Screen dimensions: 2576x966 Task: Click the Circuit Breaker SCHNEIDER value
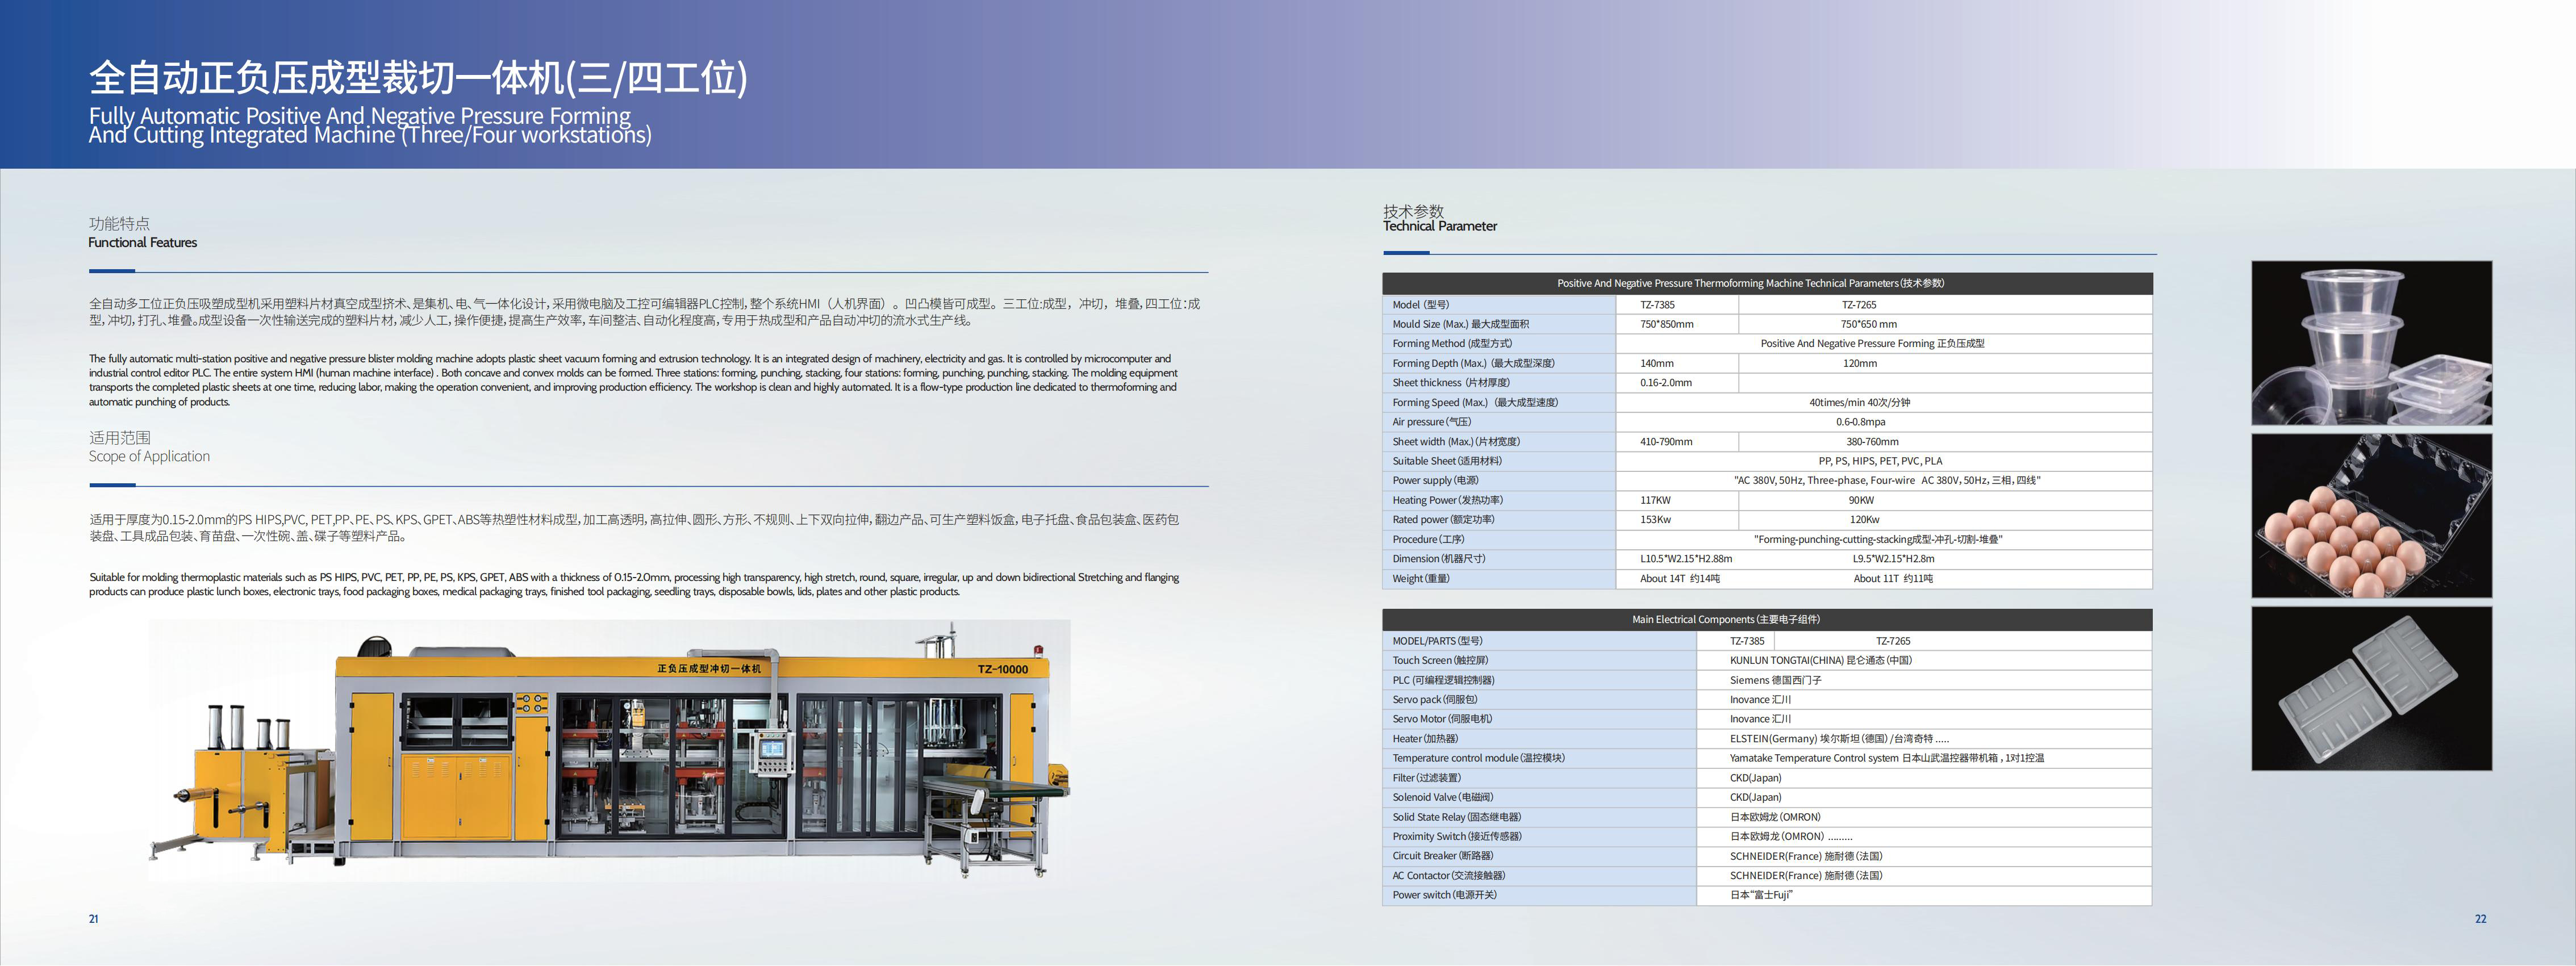(1806, 856)
